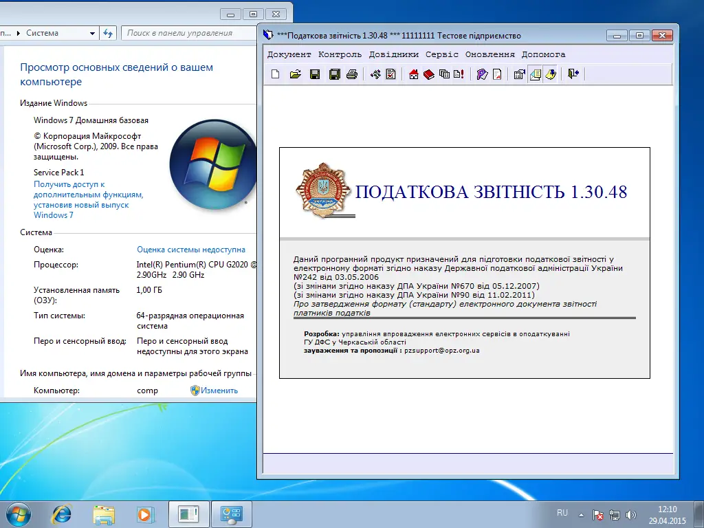Click the 'Оценка системы недоступна' link
Image resolution: width=704 pixels, height=528 pixels.
point(190,250)
